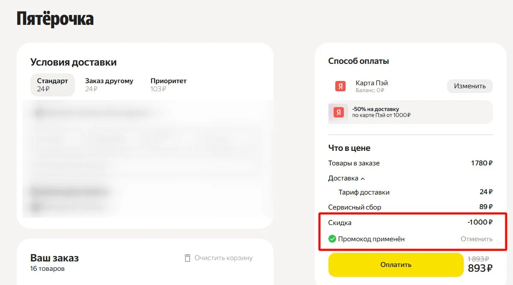Collapse the Доставка price breakdown
Viewport: 513px width, 285px height.
[346, 178]
